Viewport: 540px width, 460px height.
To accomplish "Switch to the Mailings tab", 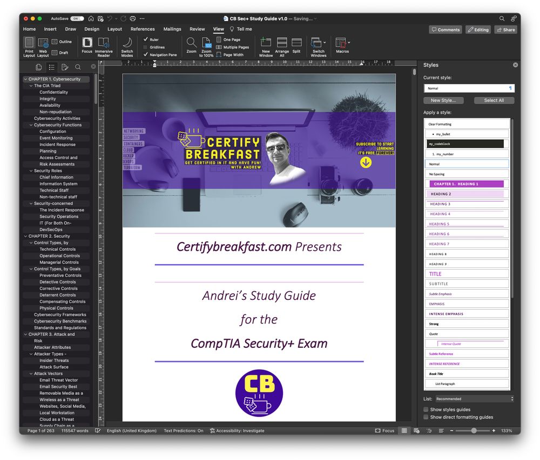I will [x=172, y=29].
